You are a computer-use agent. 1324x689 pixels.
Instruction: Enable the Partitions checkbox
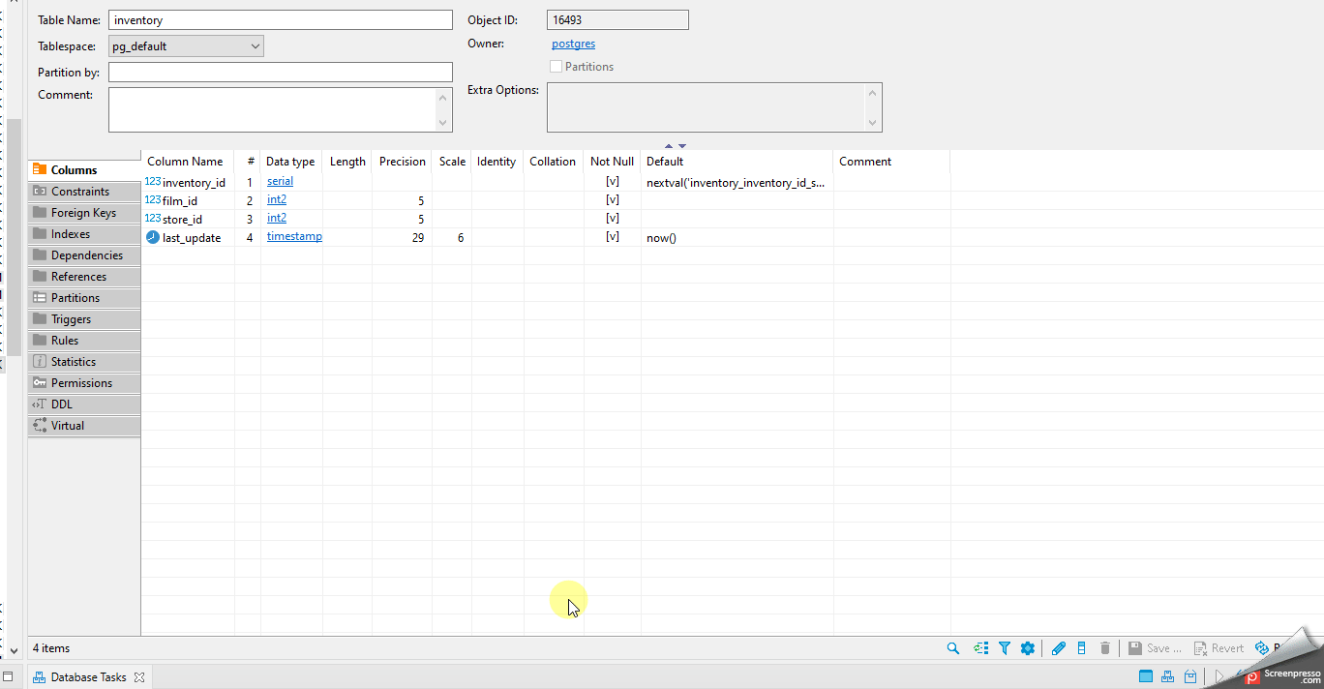(557, 66)
